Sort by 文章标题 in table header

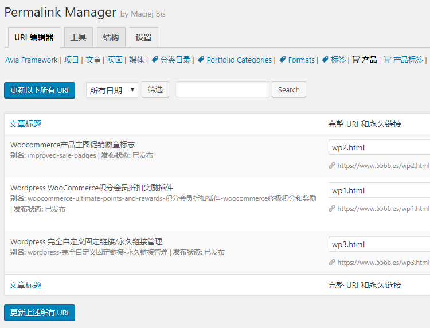25,124
